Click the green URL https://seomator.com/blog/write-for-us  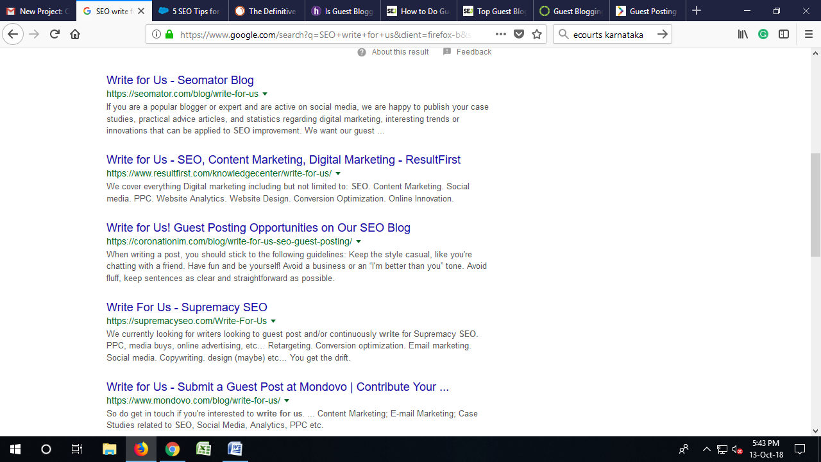tap(182, 94)
